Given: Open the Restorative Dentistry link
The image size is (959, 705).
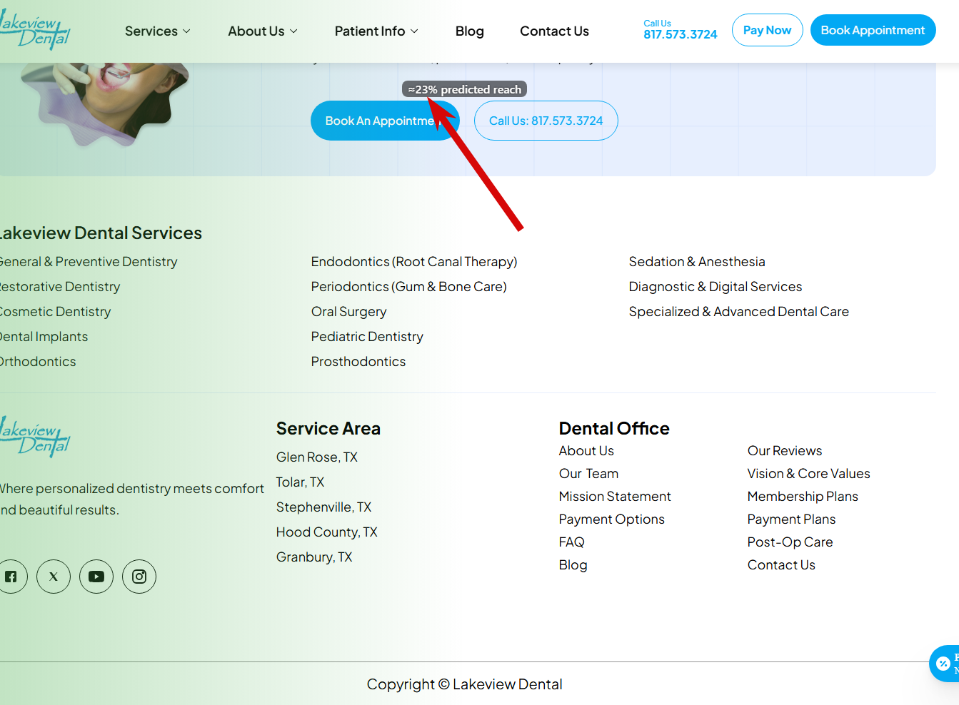Looking at the screenshot, I should (x=59, y=287).
